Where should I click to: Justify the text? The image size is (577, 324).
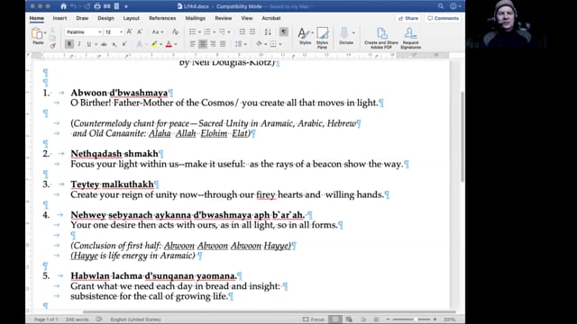(223, 44)
